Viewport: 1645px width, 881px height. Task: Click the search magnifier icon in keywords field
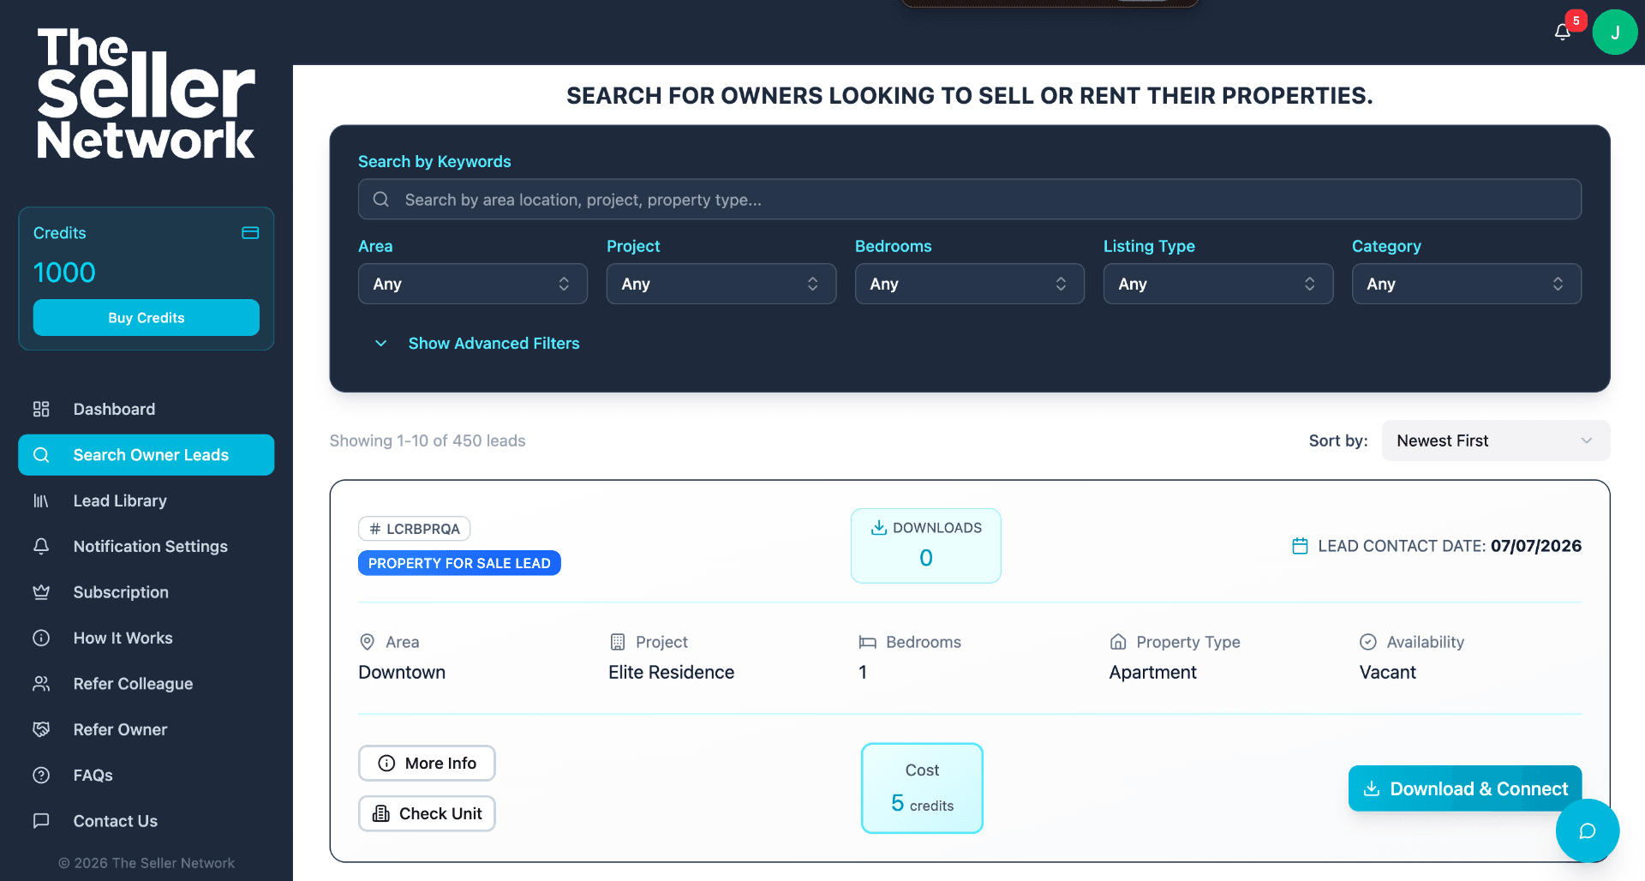tap(381, 200)
